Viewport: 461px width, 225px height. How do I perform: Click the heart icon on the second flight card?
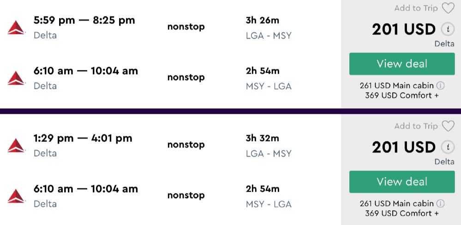[448, 126]
